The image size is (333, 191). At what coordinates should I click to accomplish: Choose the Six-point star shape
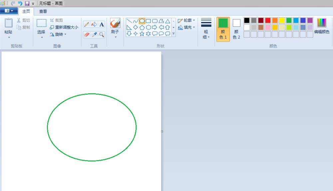pos(148,34)
